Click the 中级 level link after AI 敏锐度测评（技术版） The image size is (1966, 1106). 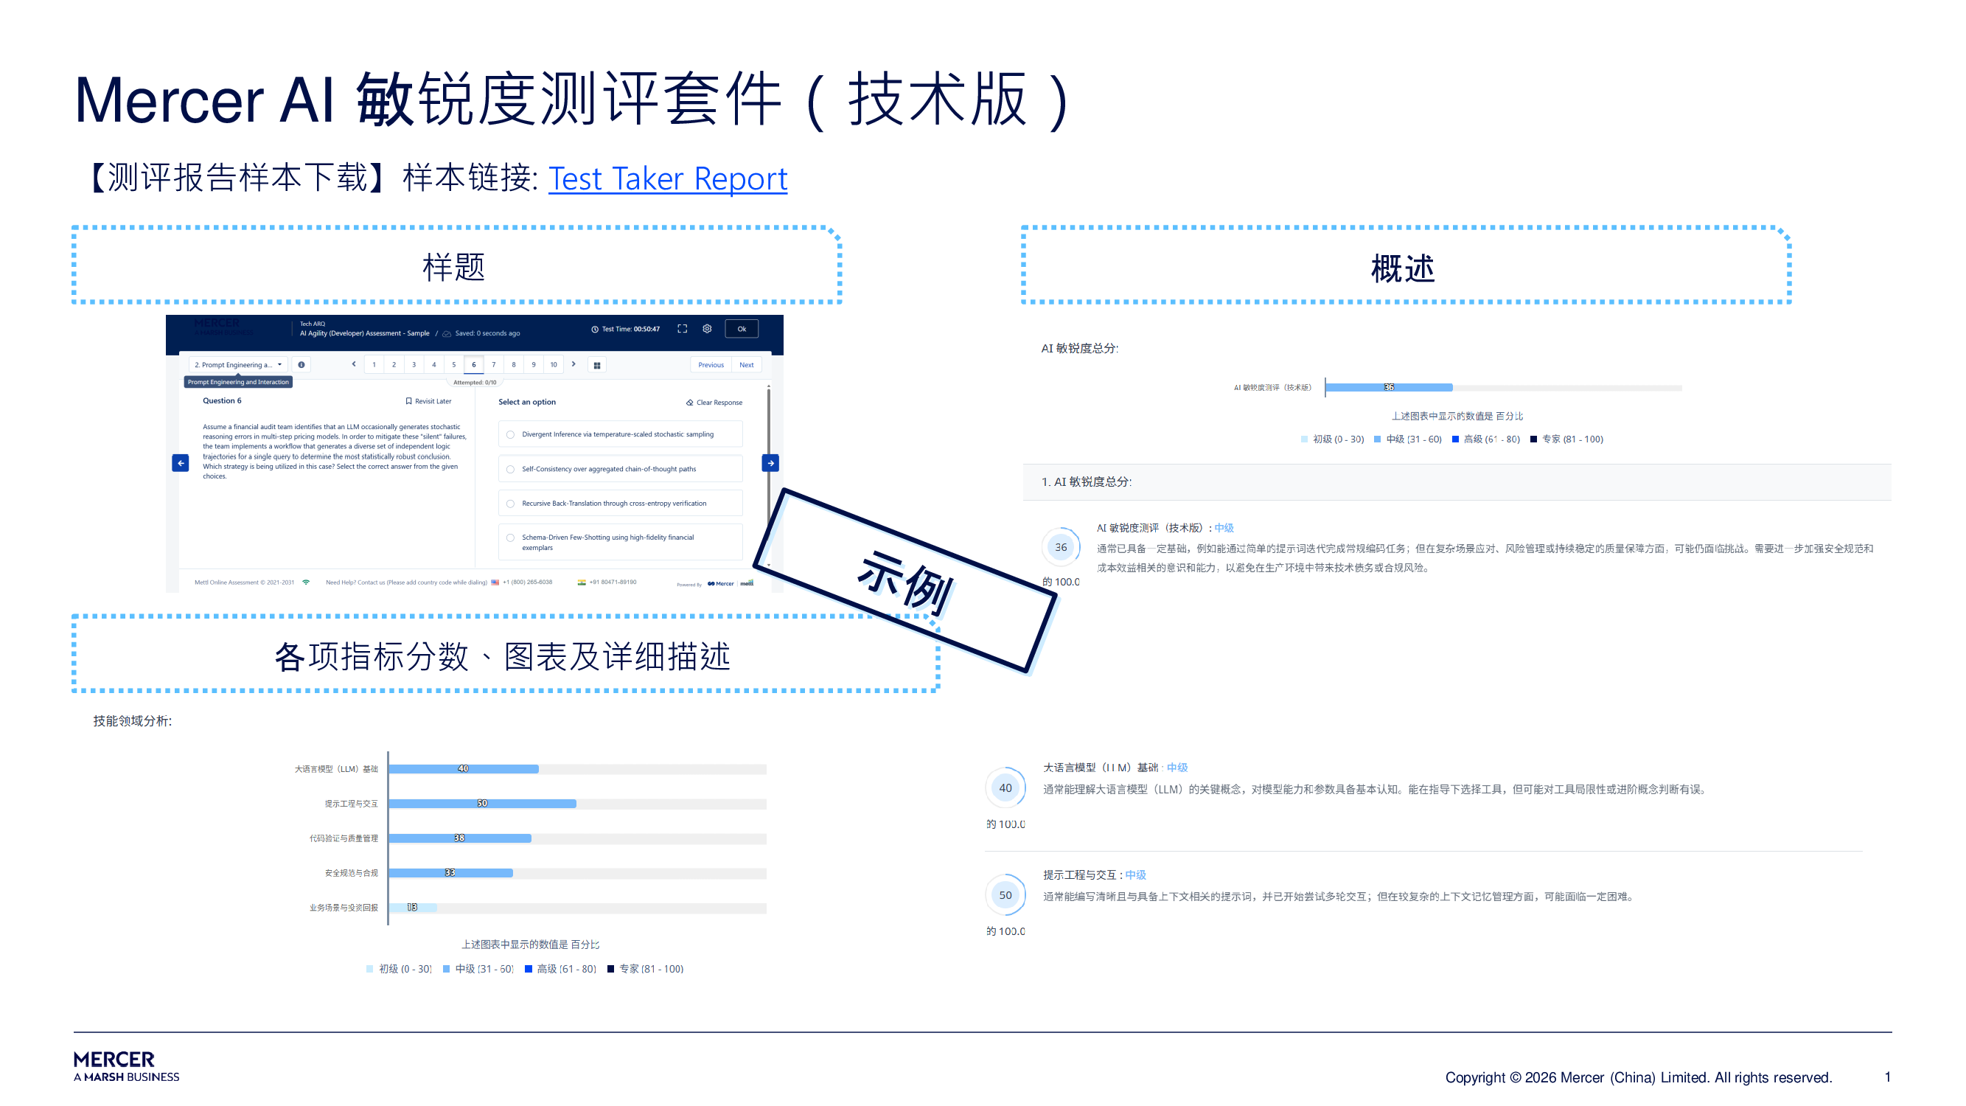pyautogui.click(x=1224, y=528)
